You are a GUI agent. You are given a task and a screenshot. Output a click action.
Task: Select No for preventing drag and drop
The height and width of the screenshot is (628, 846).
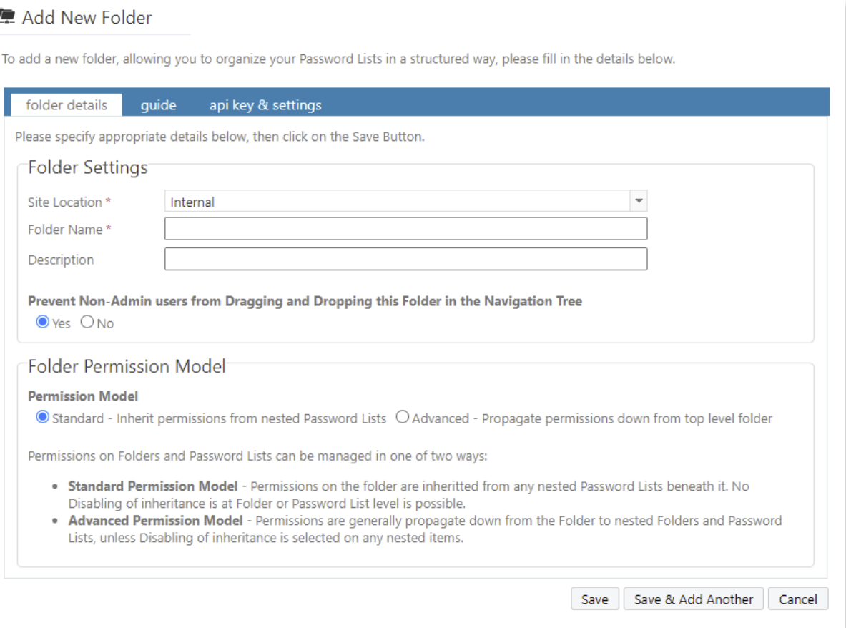click(x=87, y=323)
